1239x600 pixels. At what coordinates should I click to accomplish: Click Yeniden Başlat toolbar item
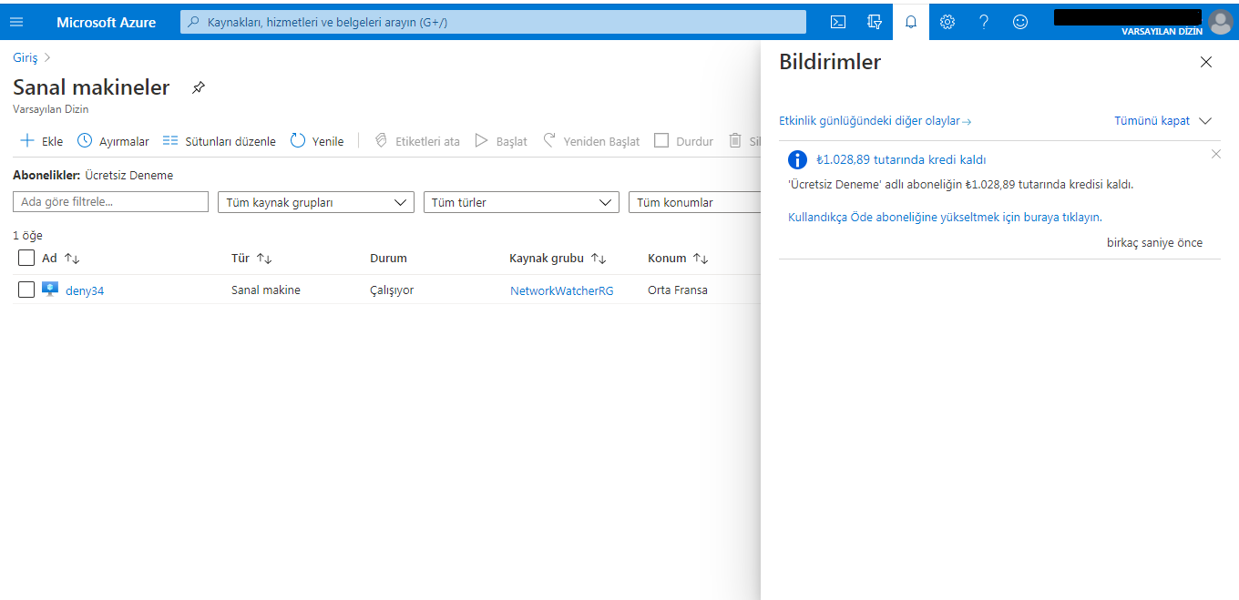[591, 141]
